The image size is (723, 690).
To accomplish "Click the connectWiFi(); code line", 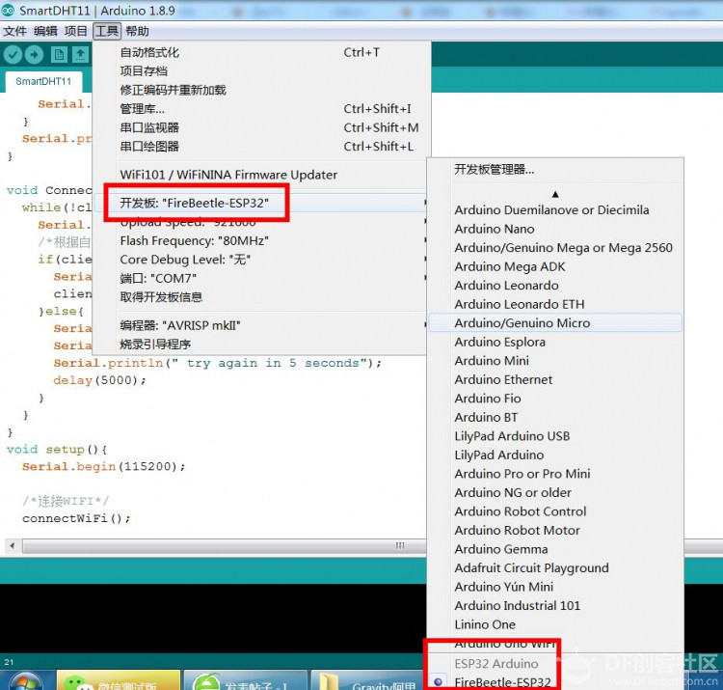I will click(x=76, y=518).
